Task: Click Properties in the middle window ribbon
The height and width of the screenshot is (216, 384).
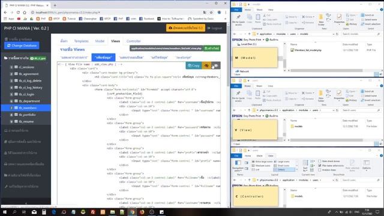Action: (339, 96)
